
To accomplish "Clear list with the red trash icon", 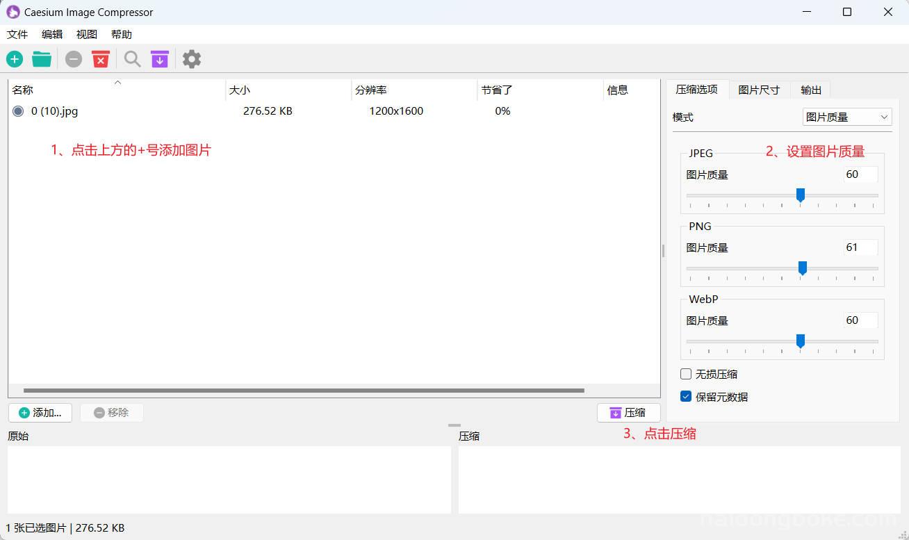I will [x=101, y=59].
